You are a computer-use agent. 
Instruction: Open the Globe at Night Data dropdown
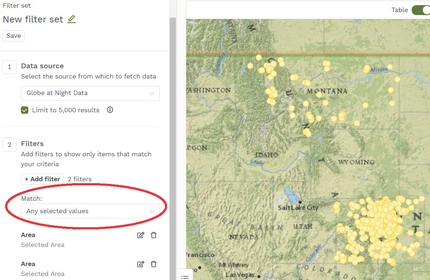pos(90,93)
